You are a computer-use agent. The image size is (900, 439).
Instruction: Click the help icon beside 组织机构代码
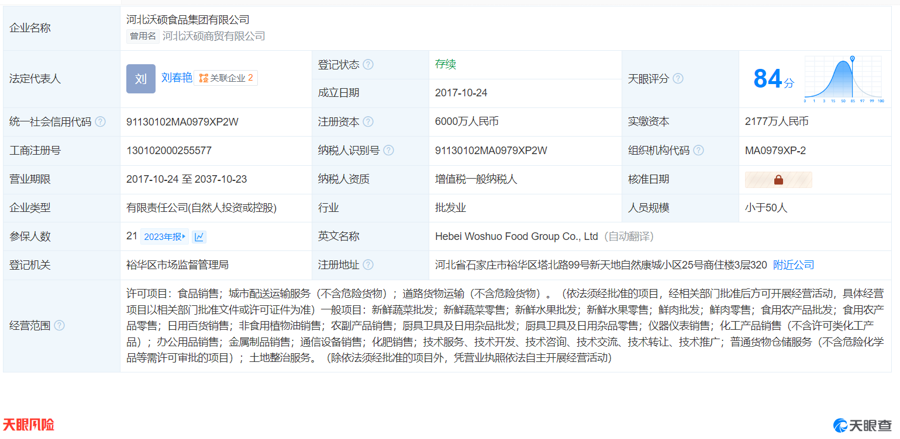pos(698,151)
